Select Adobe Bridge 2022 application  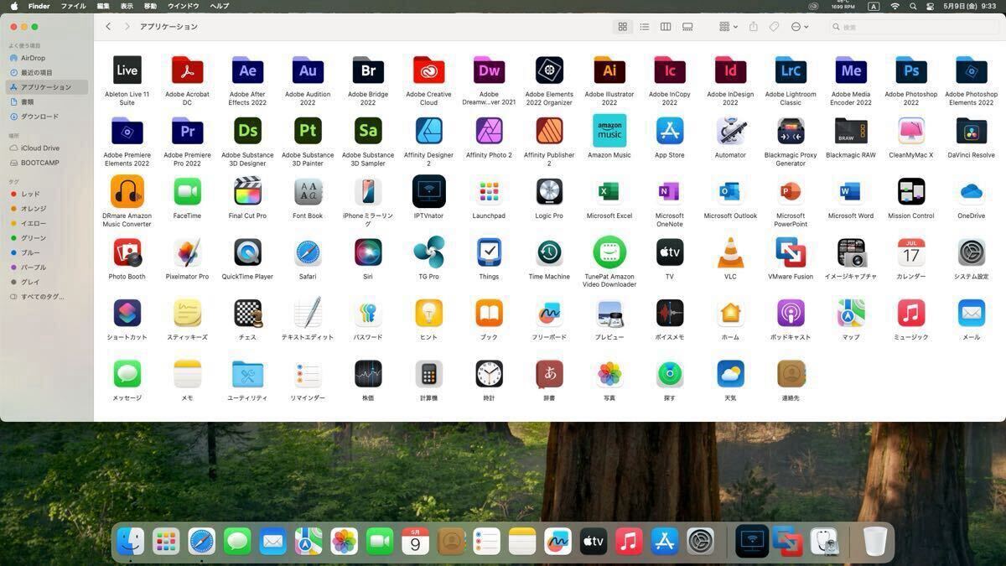(x=368, y=70)
